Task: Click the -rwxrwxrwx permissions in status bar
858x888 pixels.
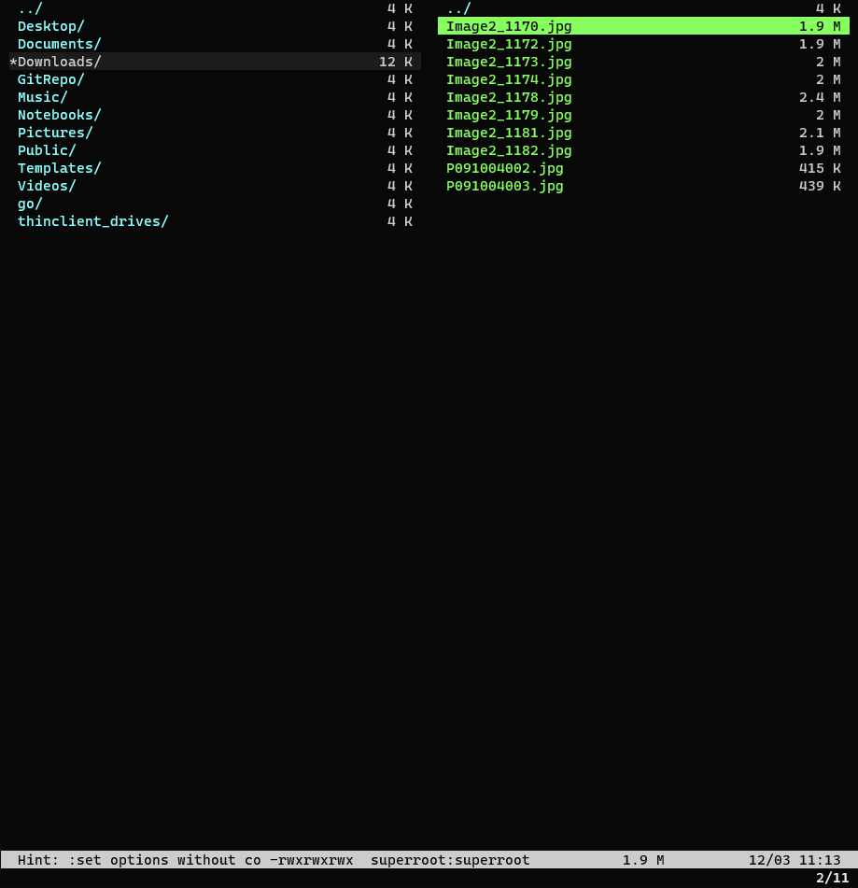Action: click(312, 860)
